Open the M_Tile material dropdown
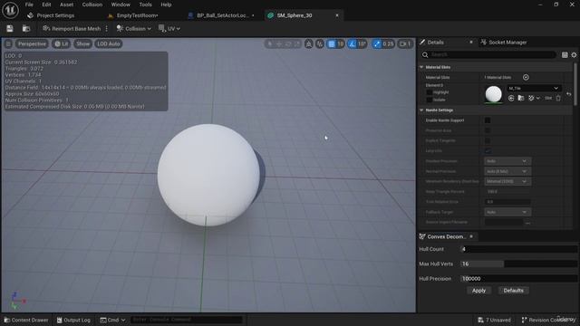The height and width of the screenshot is (326, 580). click(x=534, y=88)
